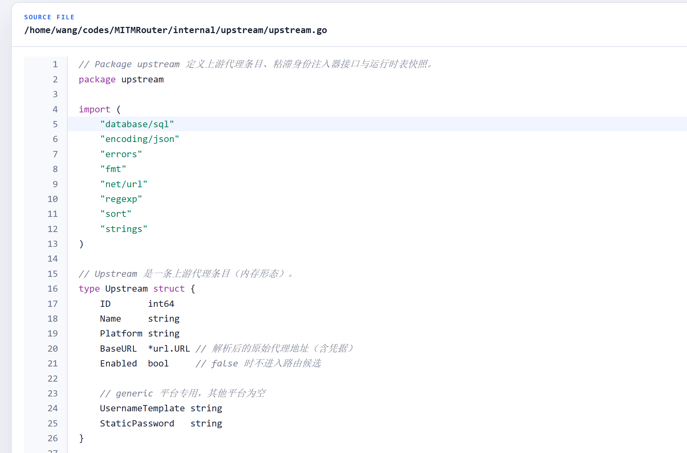Click gutter line number 7
Screen dimensions: 687x453
(x=55, y=154)
